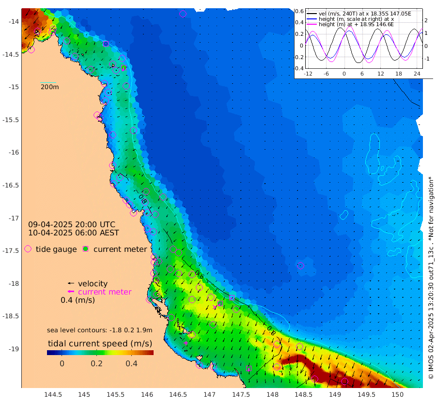
Task: Click the 'sea level contours: -1.8 0.2 1.9m' text
Action: tap(99, 330)
